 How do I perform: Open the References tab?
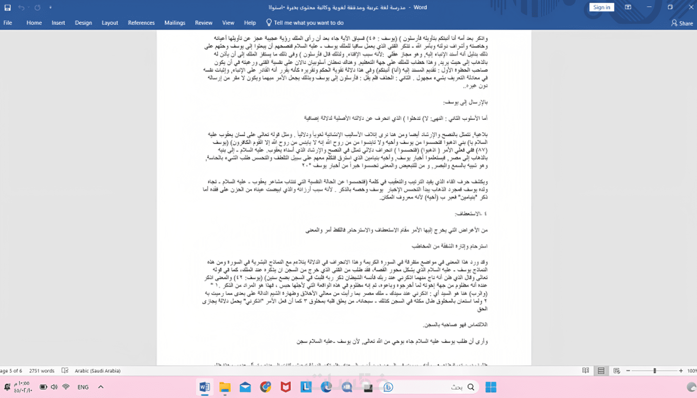(141, 23)
